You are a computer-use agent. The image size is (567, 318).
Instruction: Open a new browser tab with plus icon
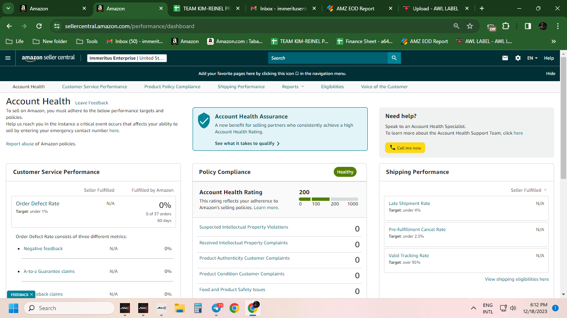pyautogui.click(x=481, y=8)
